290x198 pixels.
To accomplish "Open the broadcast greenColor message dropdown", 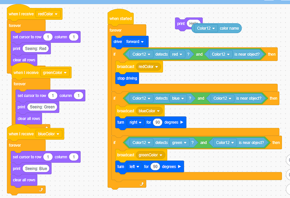I will [x=150, y=155].
